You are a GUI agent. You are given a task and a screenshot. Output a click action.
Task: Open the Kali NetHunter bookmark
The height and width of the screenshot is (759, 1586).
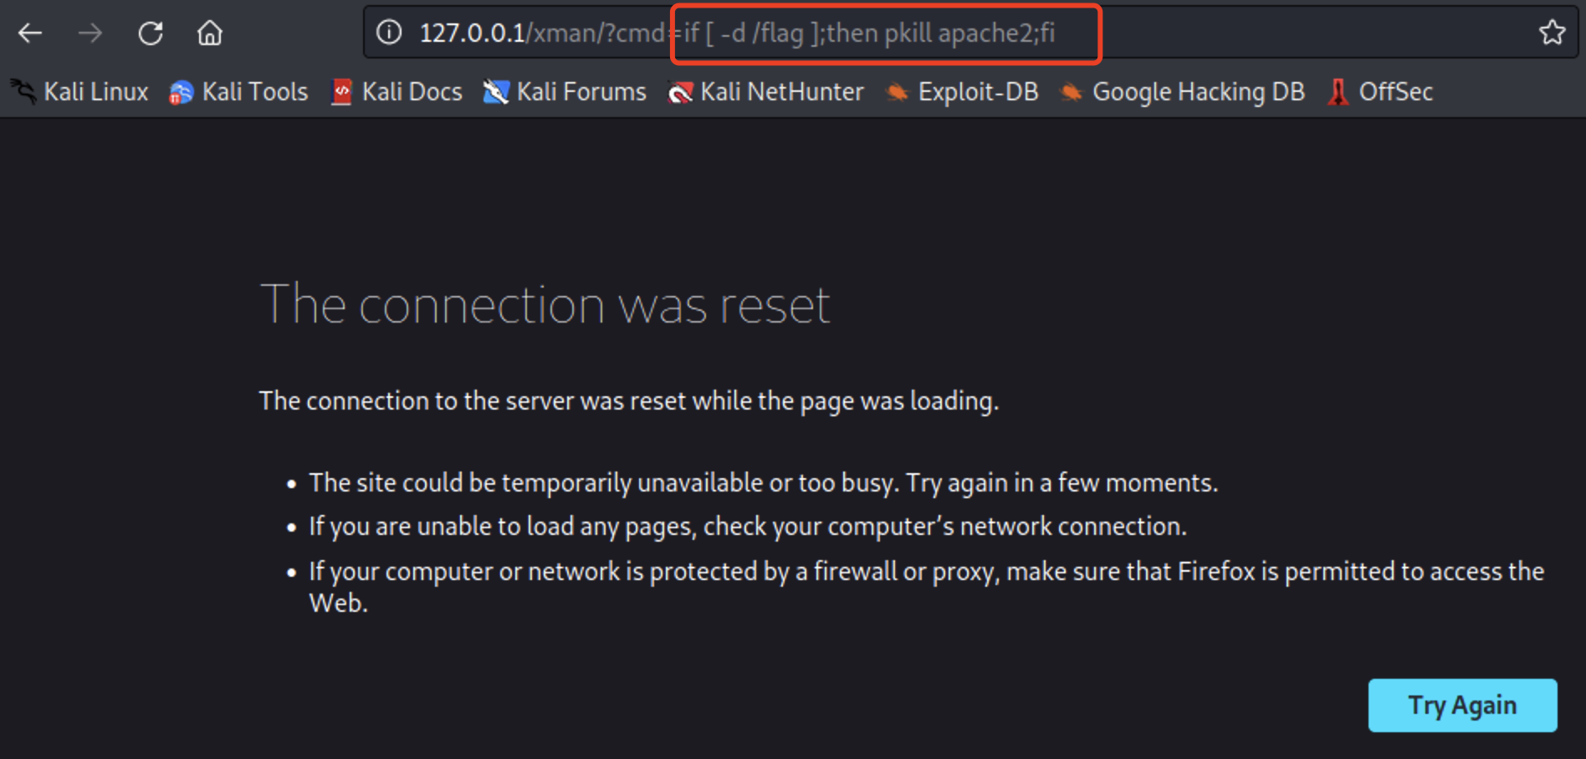[766, 92]
